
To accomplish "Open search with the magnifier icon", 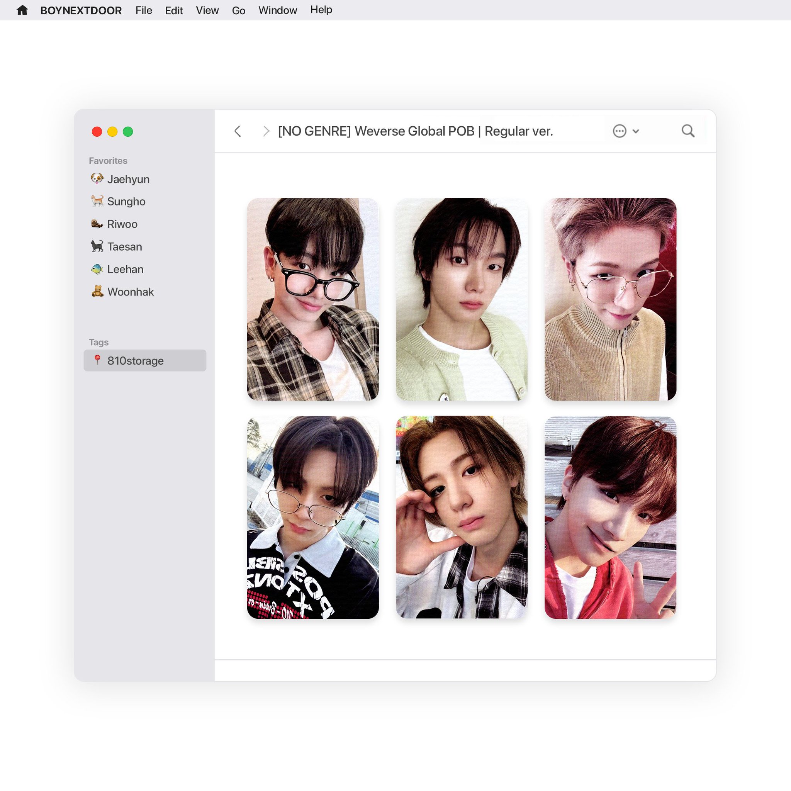I will click(688, 131).
